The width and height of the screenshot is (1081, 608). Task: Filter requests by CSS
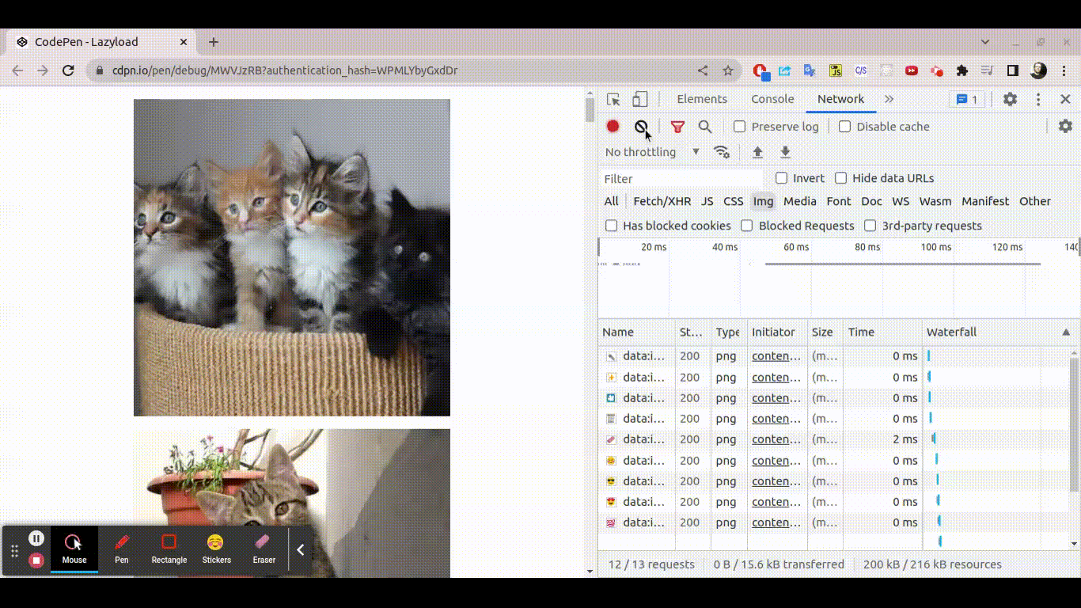click(734, 201)
